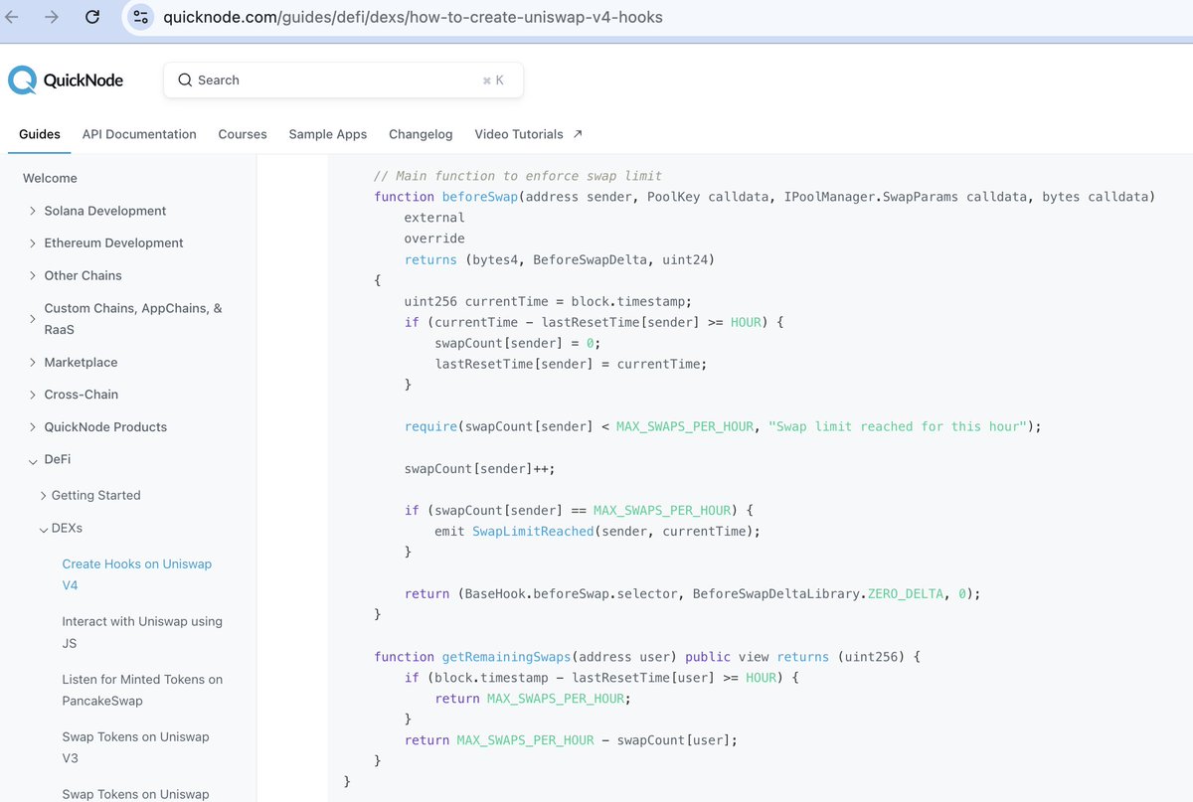
Task: Expand the Solana Development chevron
Action: point(33,211)
